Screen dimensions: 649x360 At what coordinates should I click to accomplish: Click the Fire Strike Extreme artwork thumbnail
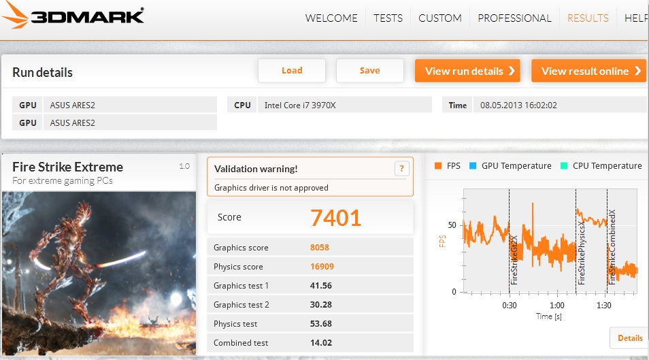point(99,273)
